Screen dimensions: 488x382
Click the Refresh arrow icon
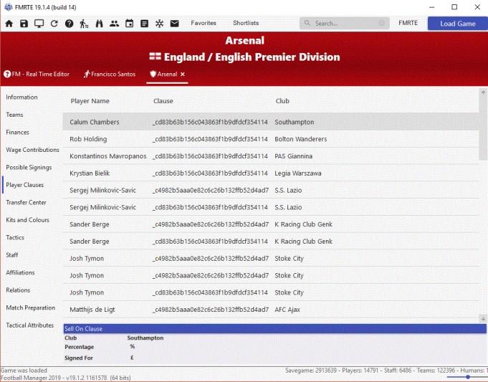click(x=54, y=24)
